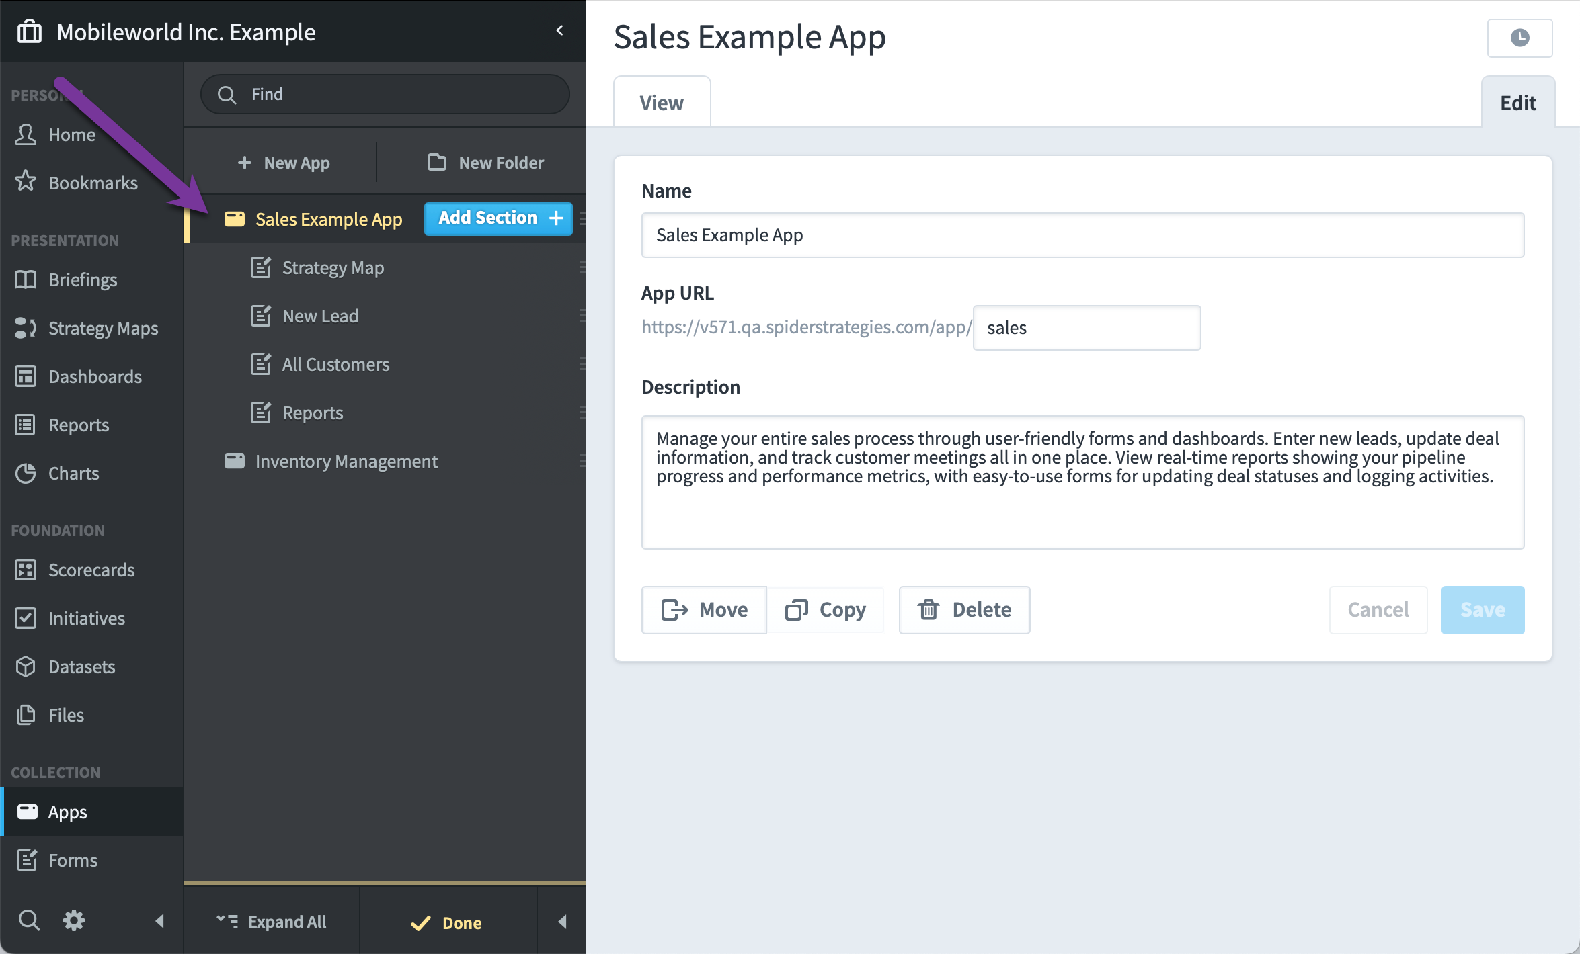The height and width of the screenshot is (954, 1580).
Task: Open settings gear icon
Action: point(74,920)
